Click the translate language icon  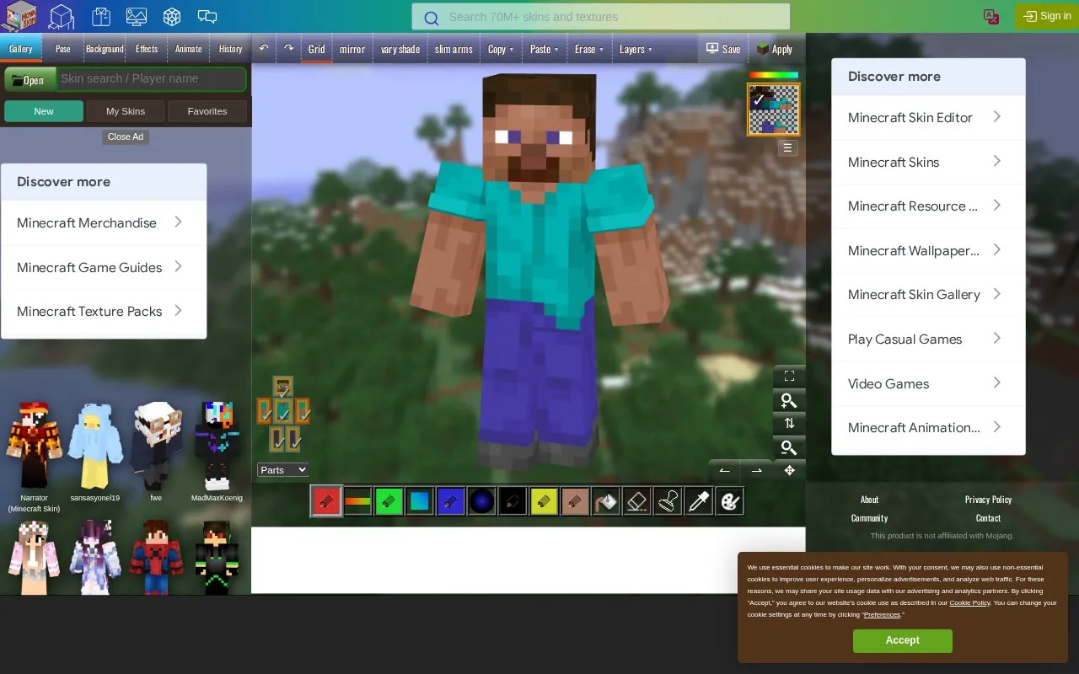click(x=991, y=16)
